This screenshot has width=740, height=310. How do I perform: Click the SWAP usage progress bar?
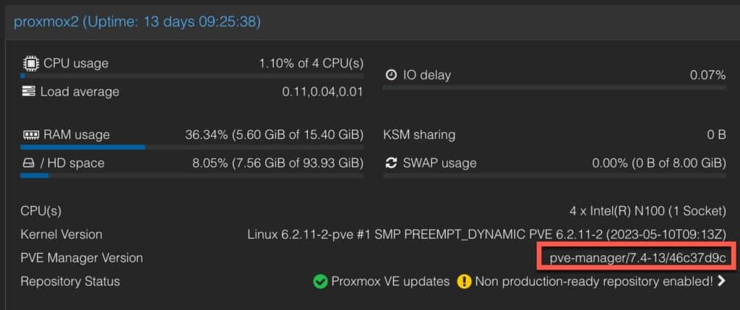[554, 176]
